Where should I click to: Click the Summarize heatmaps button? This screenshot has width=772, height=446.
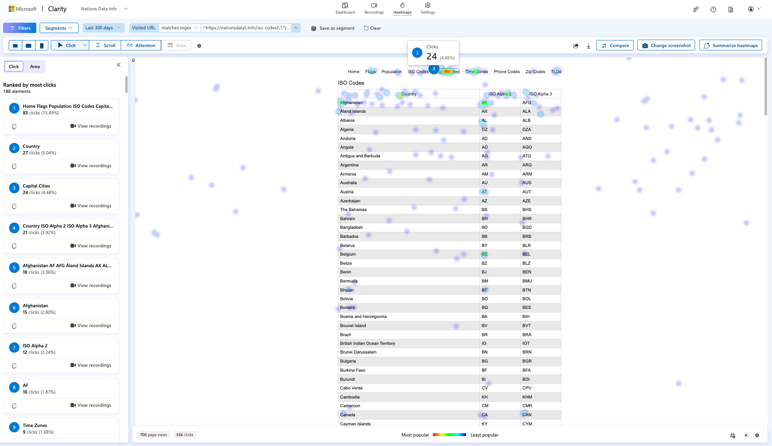click(x=731, y=45)
